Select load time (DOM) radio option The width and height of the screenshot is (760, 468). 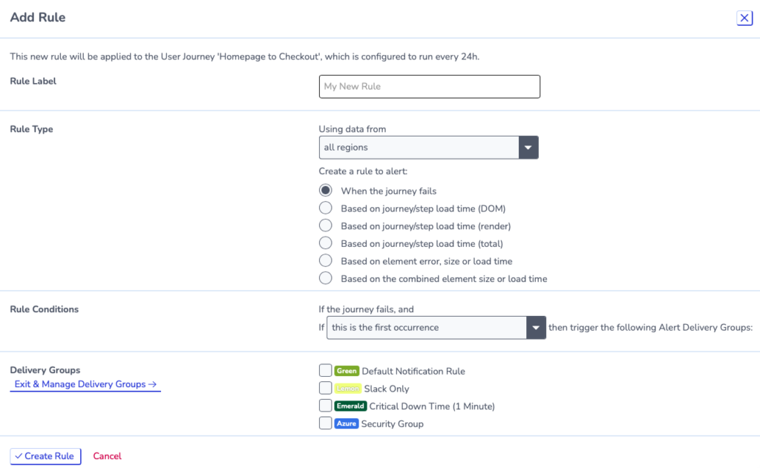[326, 208]
